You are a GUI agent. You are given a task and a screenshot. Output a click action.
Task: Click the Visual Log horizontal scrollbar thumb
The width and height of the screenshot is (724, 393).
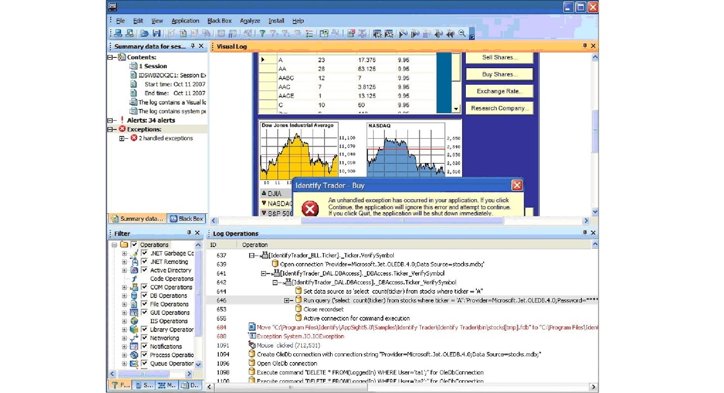pos(402,221)
